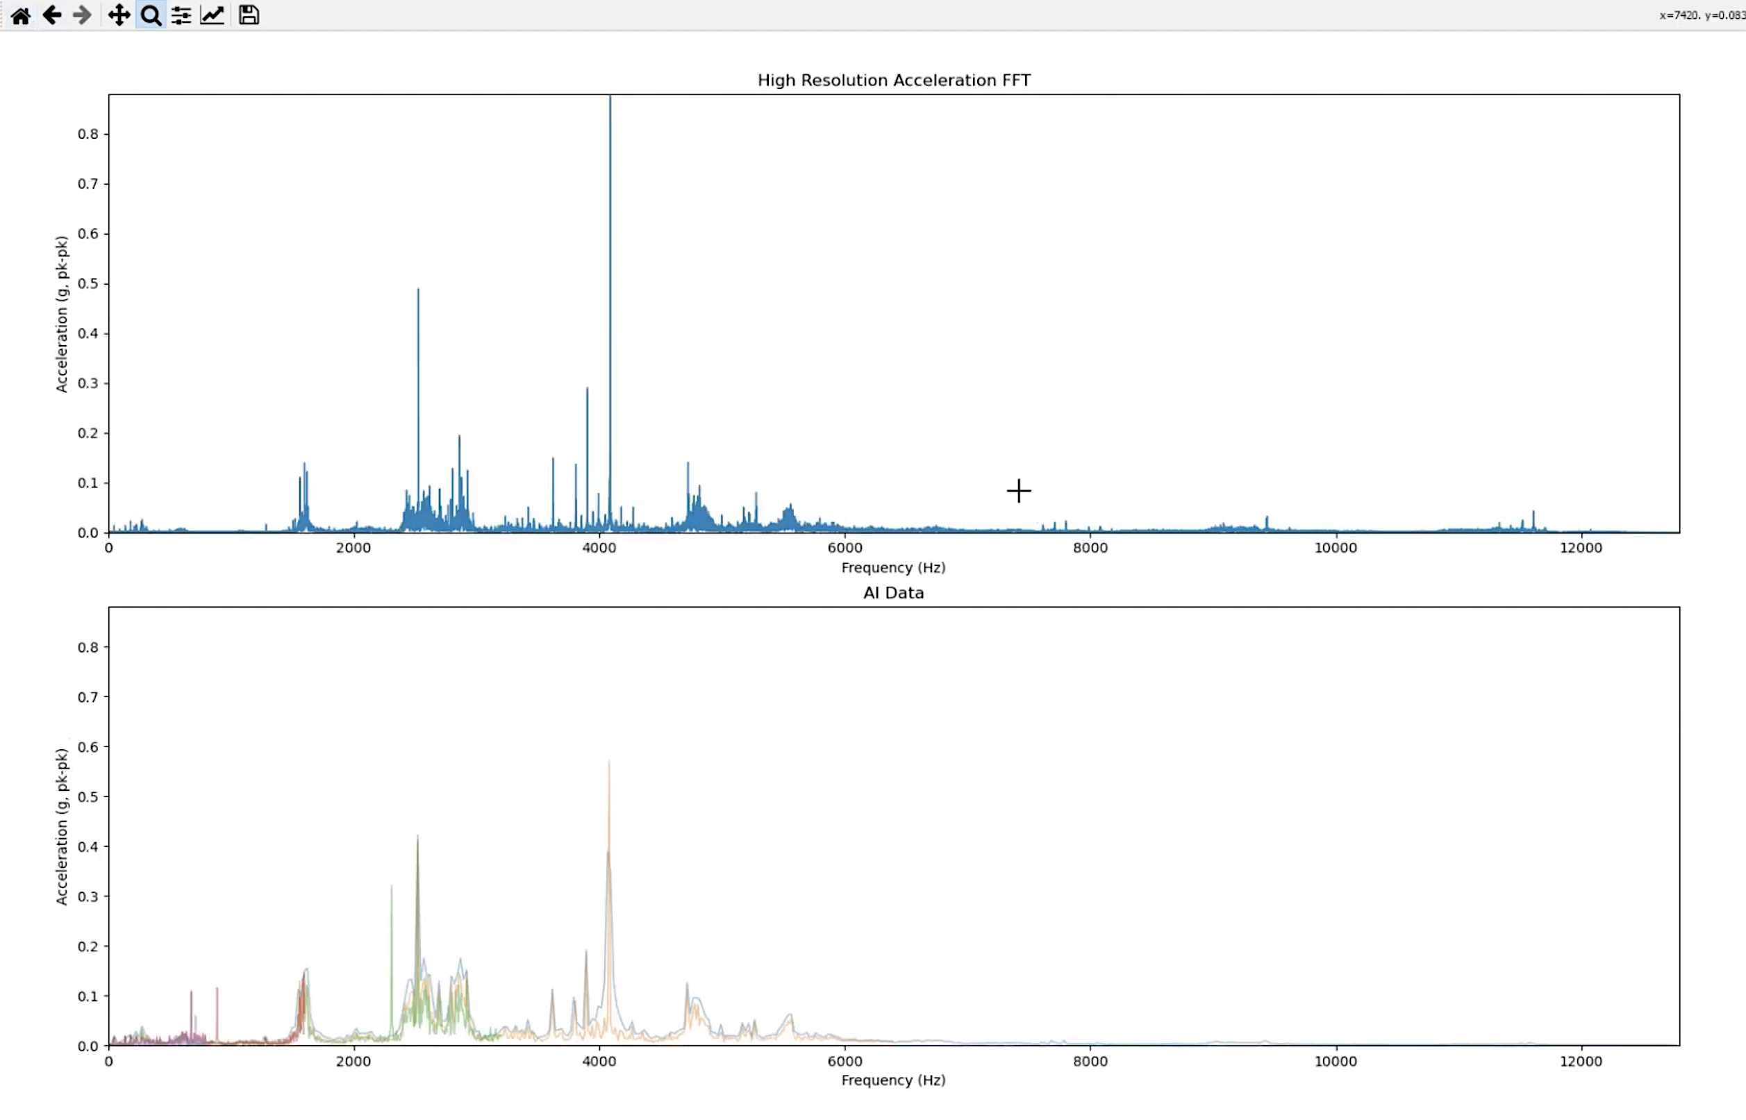The height and width of the screenshot is (1120, 1746).
Task: Click the cursor coordinate readout at top right
Action: tap(1701, 15)
